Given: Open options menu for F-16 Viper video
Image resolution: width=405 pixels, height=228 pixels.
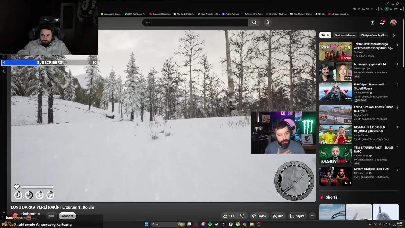Looking at the screenshot, I should point(397,85).
